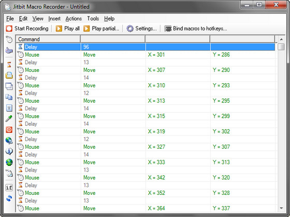The height and width of the screenshot is (217, 290).
Task: Click the mouse icon in the X = 301 row
Action: pos(21,54)
